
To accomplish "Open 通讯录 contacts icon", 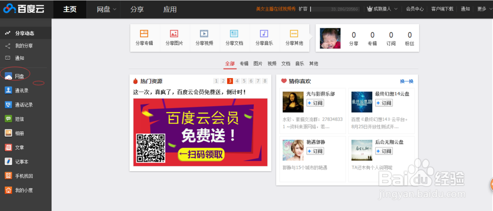I will tap(8, 90).
